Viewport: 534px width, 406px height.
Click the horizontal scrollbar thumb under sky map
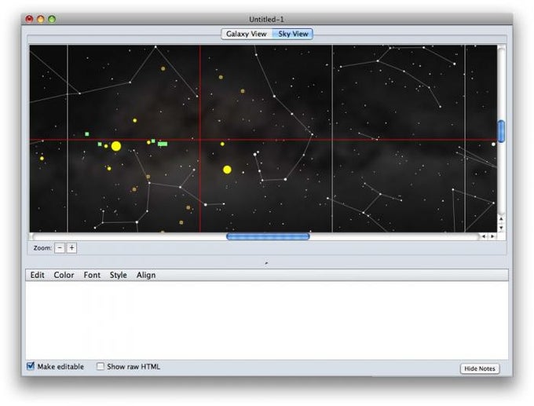[268, 236]
